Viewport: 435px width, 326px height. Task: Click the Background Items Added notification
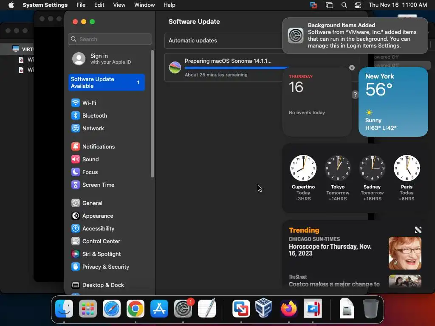(x=355, y=36)
